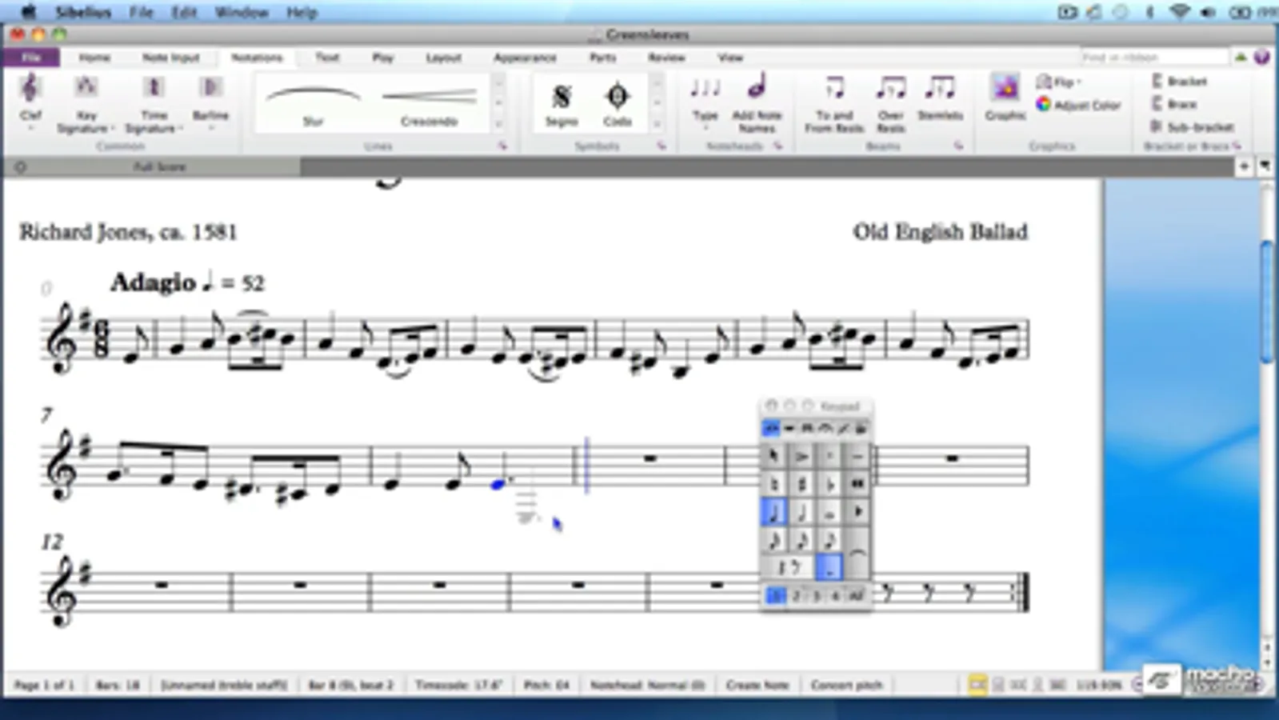Open the Time Signature dropdown
This screenshot has width=1279, height=720.
[x=154, y=104]
